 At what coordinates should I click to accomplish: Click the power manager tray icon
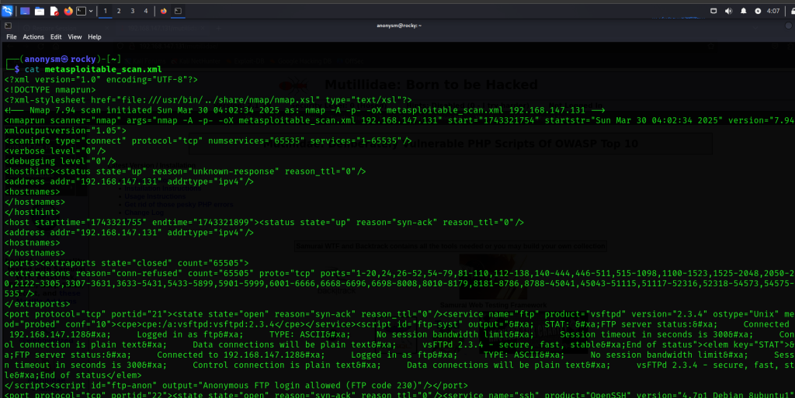(758, 11)
